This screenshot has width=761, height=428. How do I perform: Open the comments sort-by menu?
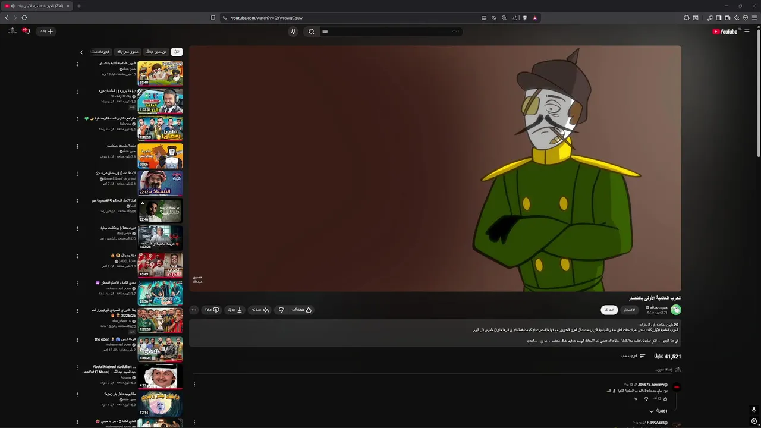[633, 356]
